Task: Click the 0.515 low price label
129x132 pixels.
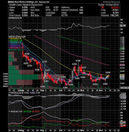Action: point(95,84)
